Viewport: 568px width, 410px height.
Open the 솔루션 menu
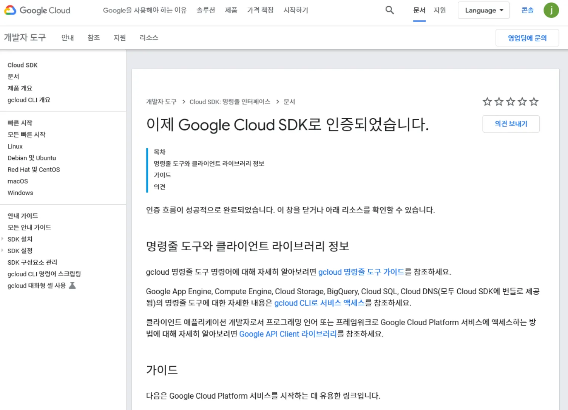point(206,10)
